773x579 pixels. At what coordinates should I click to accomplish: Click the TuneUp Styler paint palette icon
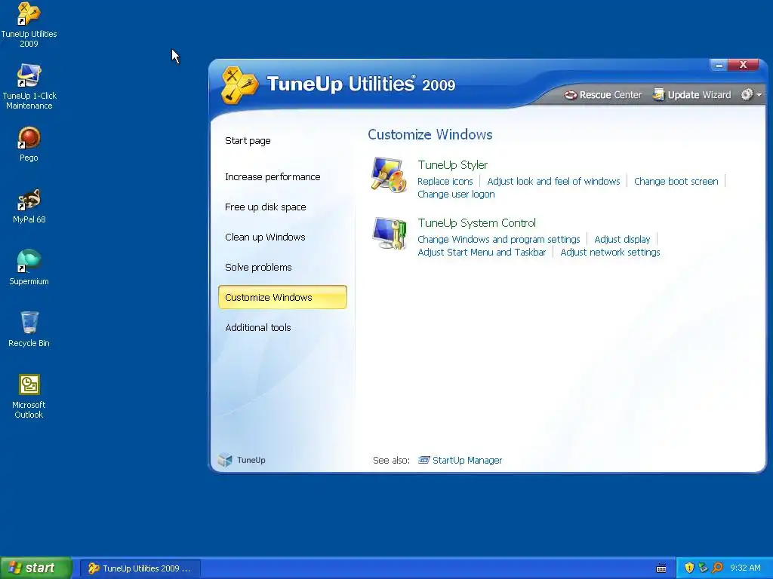tap(389, 174)
